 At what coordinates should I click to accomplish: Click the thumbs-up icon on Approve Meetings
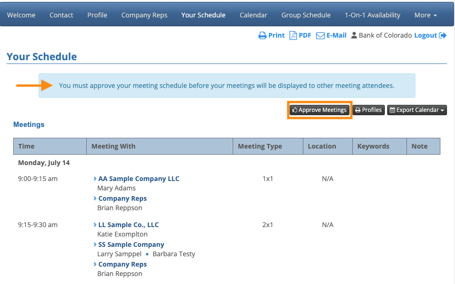pyautogui.click(x=295, y=110)
